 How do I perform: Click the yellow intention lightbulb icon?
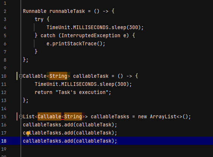28,133
